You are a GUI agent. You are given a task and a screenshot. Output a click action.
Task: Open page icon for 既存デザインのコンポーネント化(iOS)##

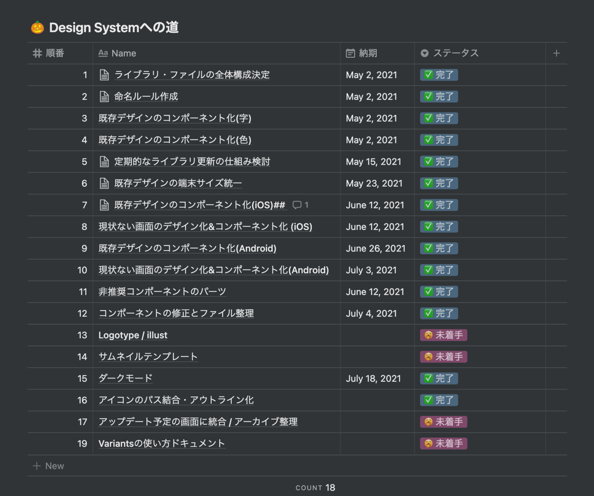[x=104, y=205]
